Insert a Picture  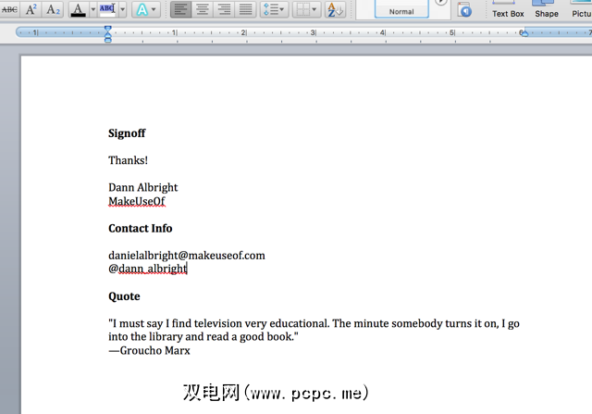click(x=582, y=10)
